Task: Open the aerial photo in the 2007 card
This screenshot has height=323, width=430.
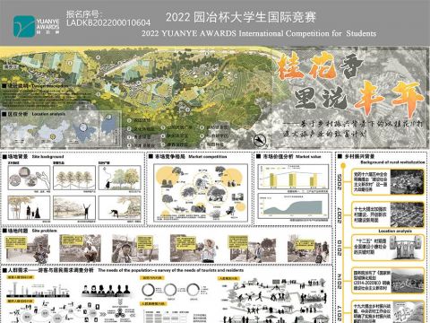Action: point(407,214)
